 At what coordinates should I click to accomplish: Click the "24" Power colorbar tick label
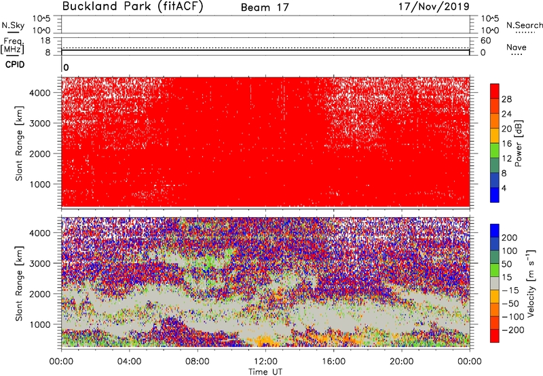point(506,114)
